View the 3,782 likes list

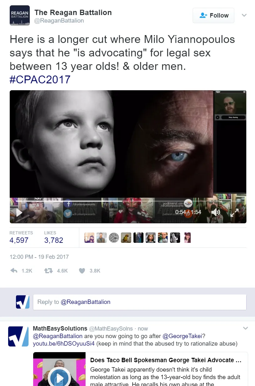click(54, 237)
